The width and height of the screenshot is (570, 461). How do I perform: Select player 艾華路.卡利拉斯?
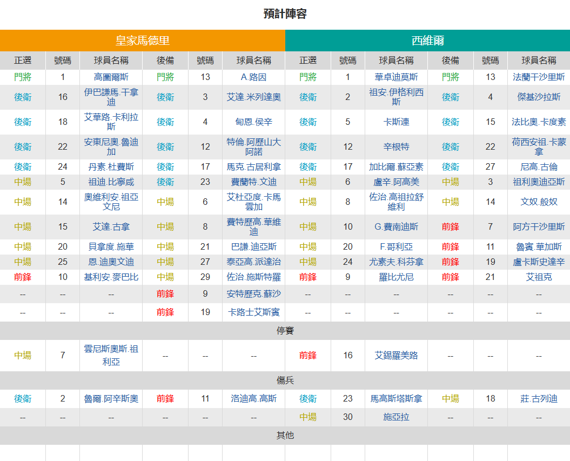click(x=111, y=122)
